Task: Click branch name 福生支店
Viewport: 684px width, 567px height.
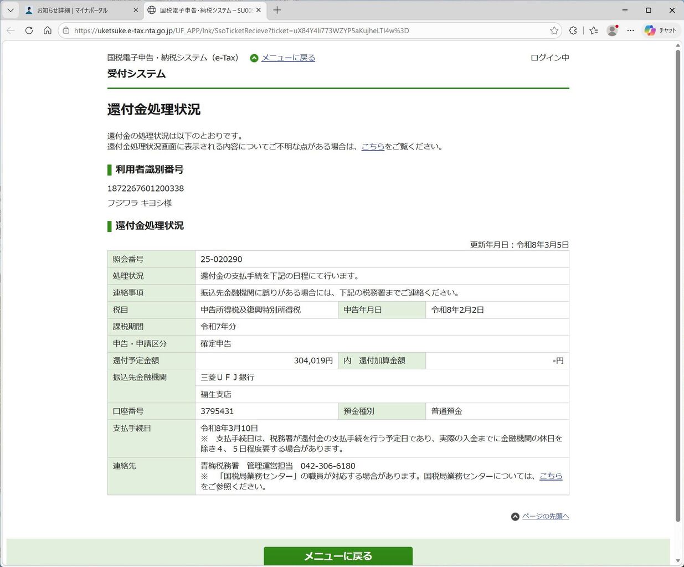Action: [x=216, y=394]
